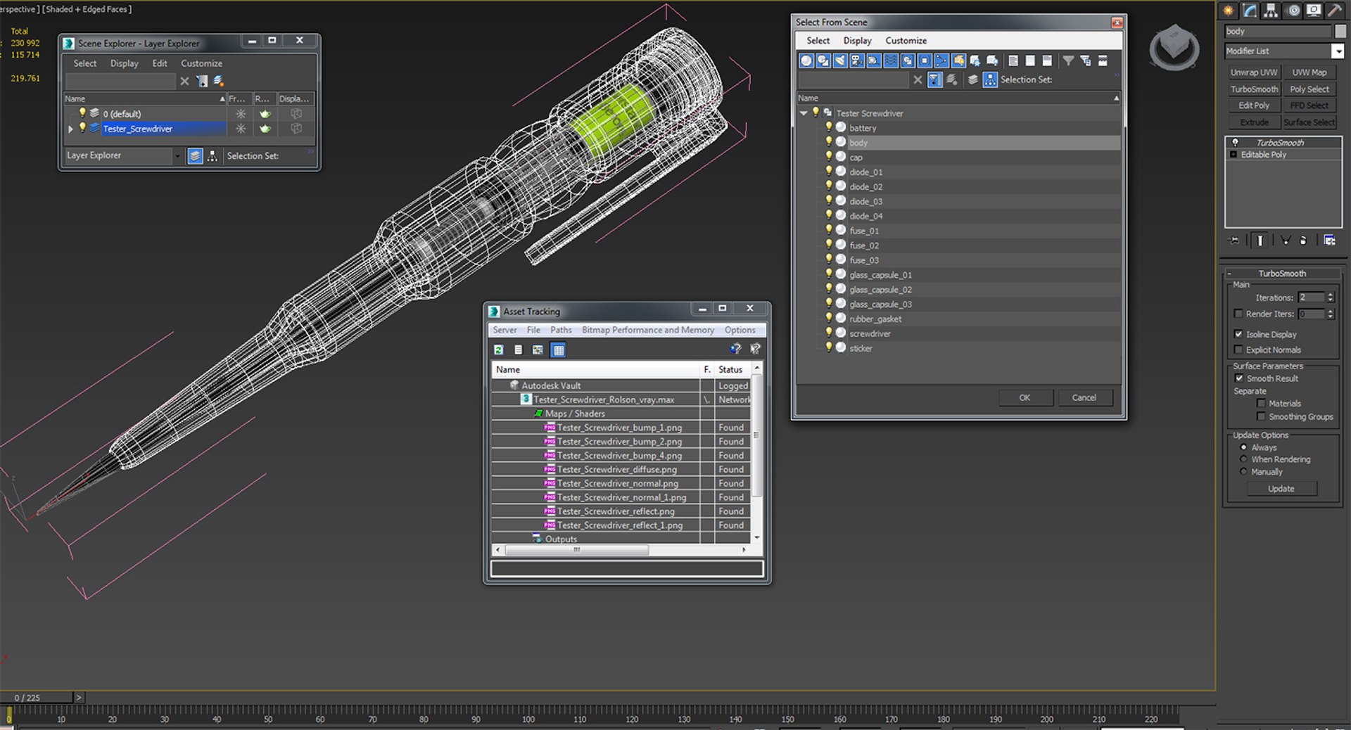Click Cancel in Select From Scene dialog
The height and width of the screenshot is (730, 1351).
(x=1084, y=398)
